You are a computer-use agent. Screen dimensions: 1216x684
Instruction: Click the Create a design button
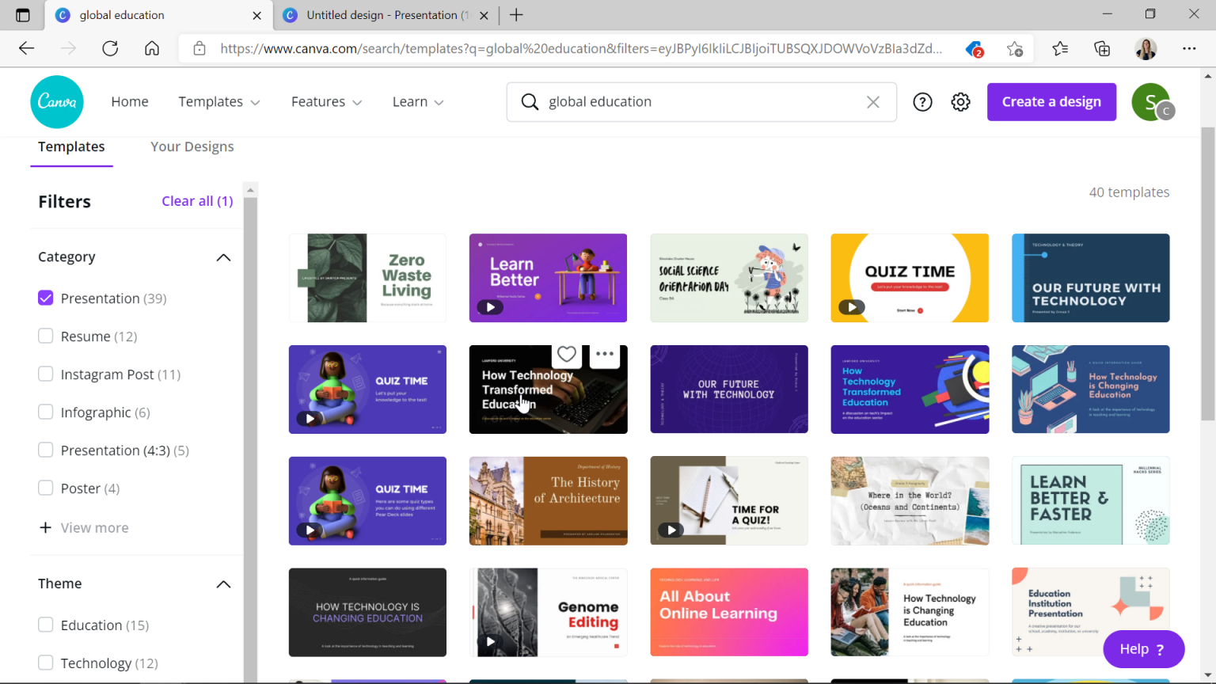coord(1051,101)
